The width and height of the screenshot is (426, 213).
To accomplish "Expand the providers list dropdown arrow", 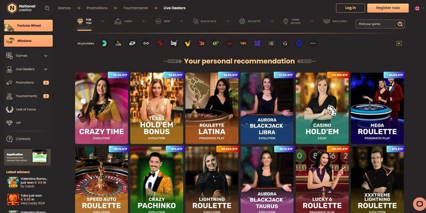I will coord(399,44).
